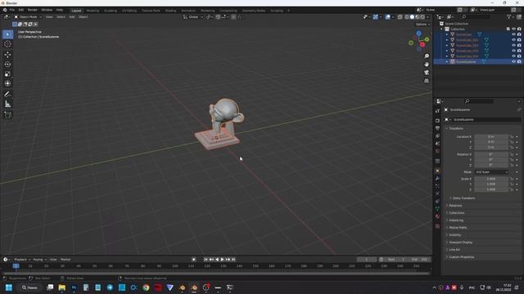Open the timeline Playback menu

pyautogui.click(x=22, y=260)
